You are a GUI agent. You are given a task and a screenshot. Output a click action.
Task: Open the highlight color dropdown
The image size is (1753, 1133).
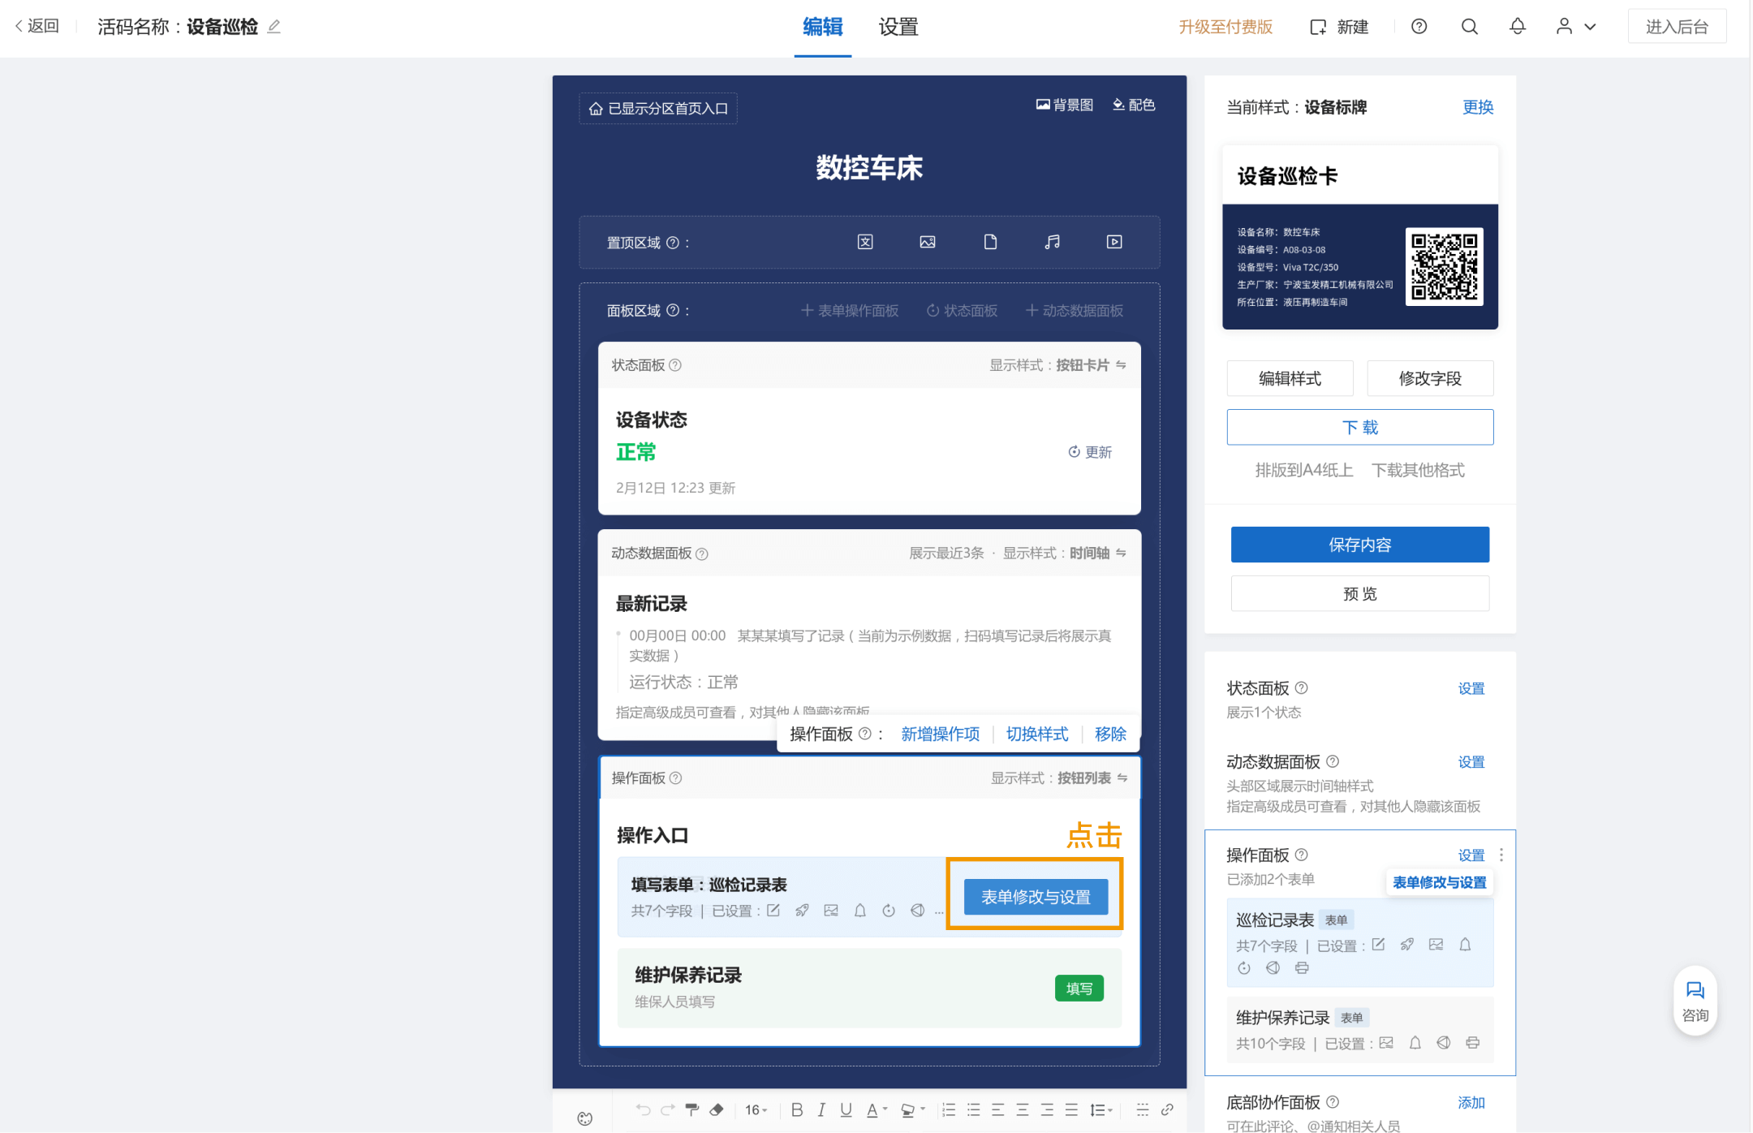point(913,1109)
